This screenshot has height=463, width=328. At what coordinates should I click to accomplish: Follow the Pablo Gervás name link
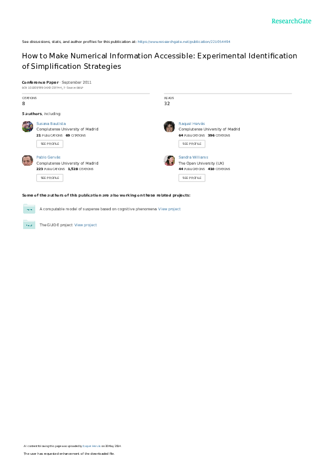tap(48, 157)
